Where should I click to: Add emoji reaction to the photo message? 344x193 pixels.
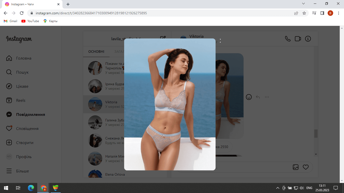(249, 97)
